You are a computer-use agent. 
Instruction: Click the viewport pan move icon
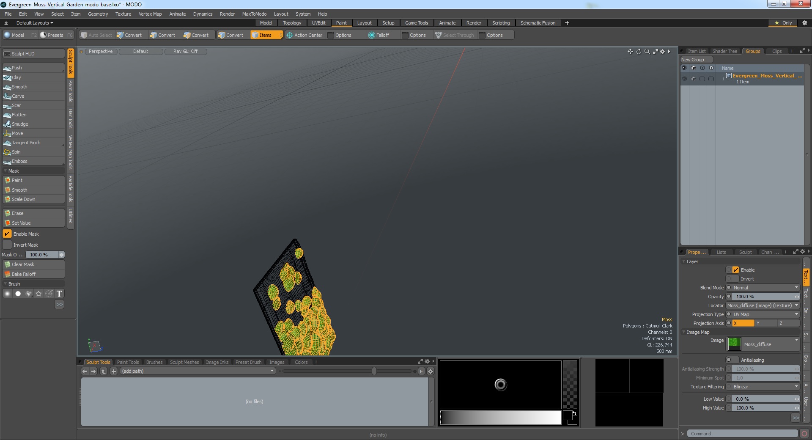[630, 52]
